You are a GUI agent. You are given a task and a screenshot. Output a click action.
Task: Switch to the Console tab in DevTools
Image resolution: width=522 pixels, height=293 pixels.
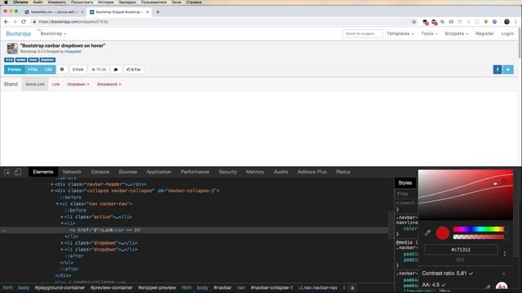point(100,172)
